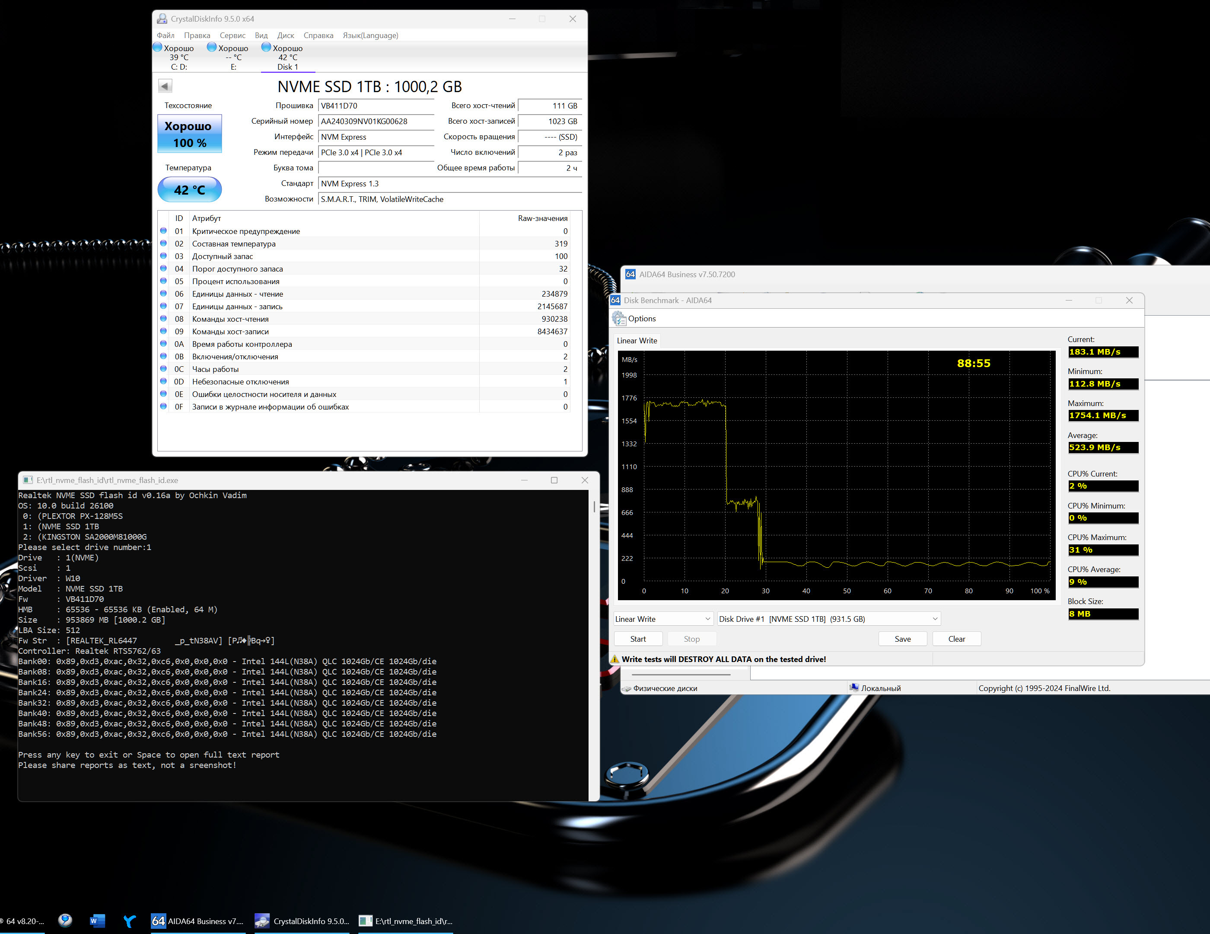
Task: Open Microsoft Word from the taskbar
Action: pyautogui.click(x=97, y=921)
